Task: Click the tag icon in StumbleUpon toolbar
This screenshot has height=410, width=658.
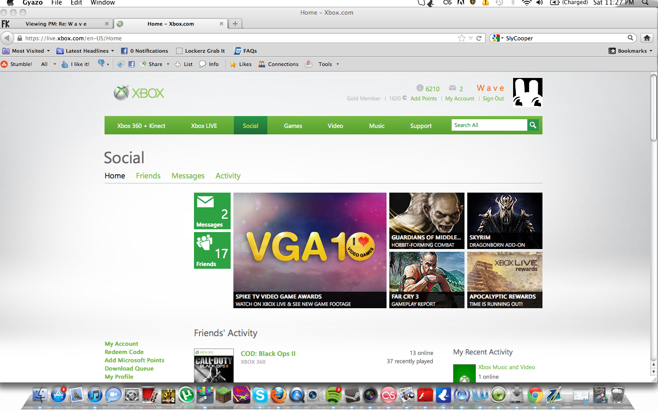Action: 121,64
